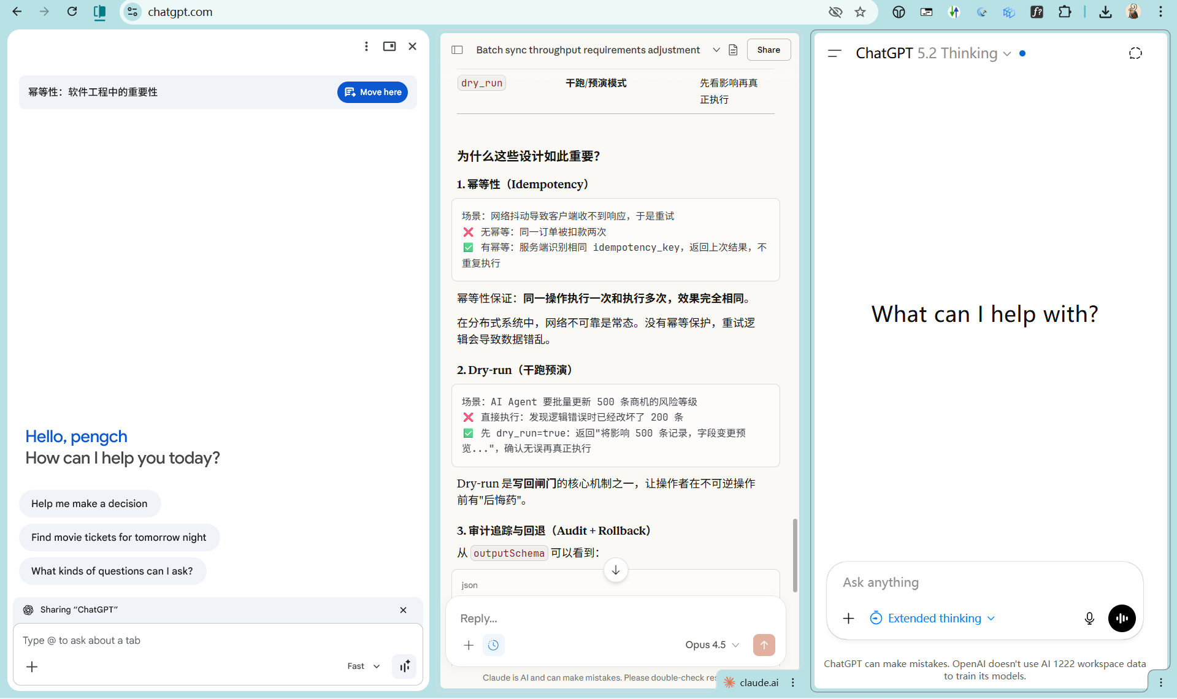Click the microphone dictation icon
This screenshot has width=1177, height=699.
1089,618
